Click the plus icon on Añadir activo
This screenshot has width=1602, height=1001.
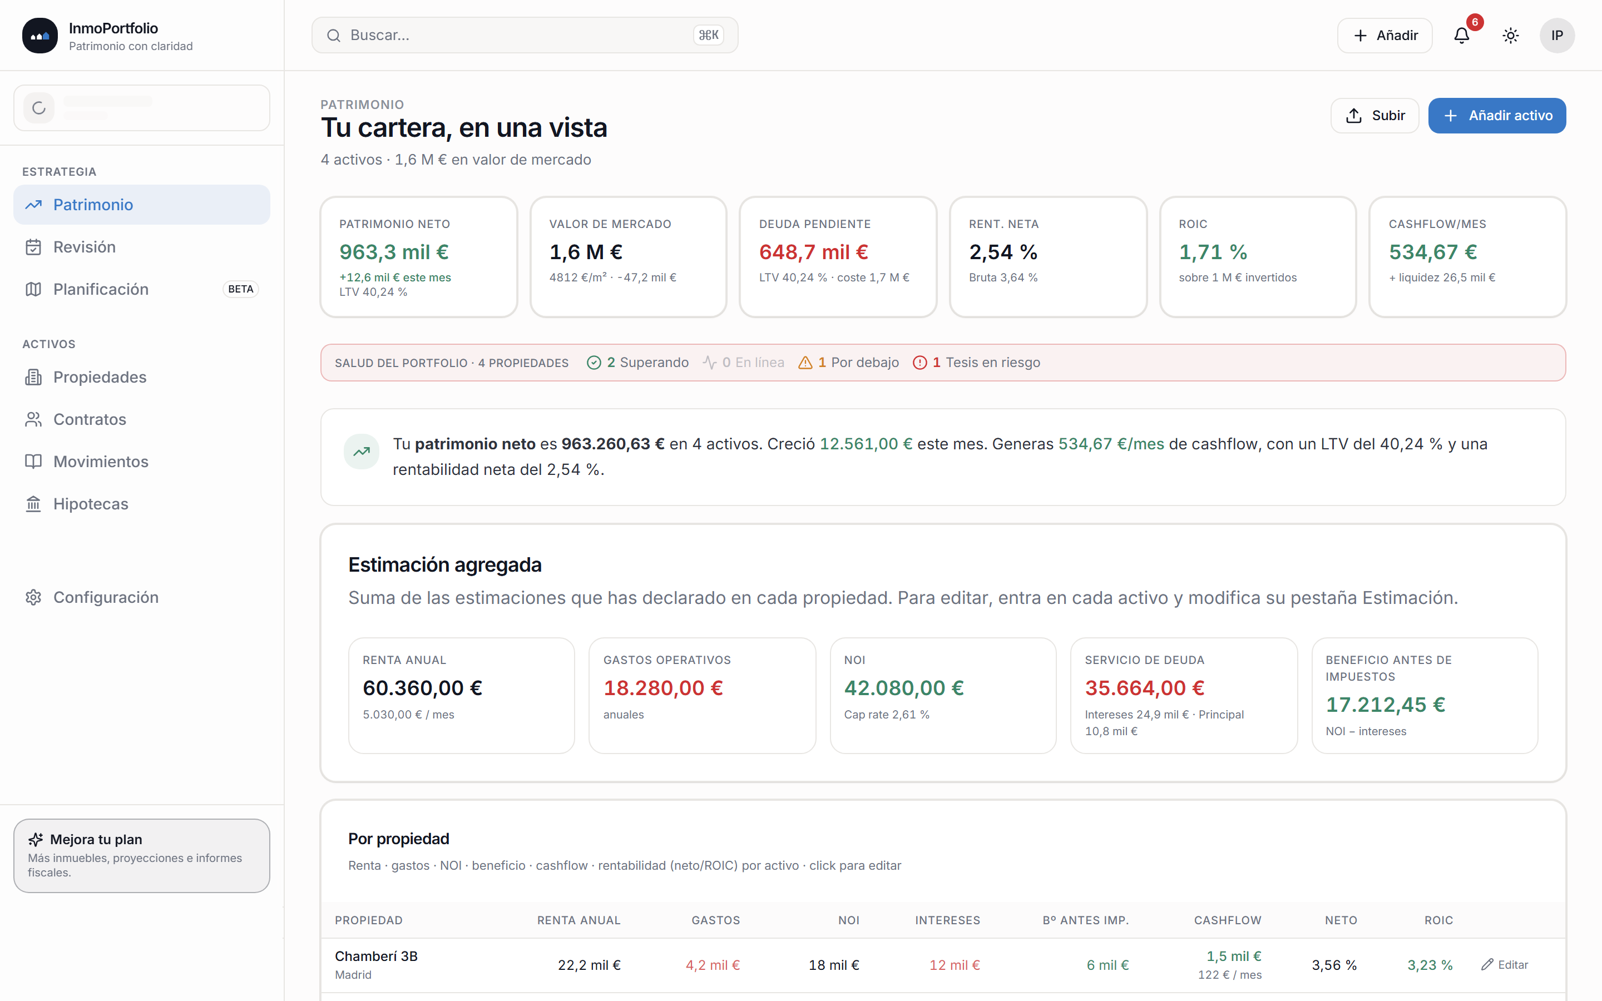pos(1450,116)
